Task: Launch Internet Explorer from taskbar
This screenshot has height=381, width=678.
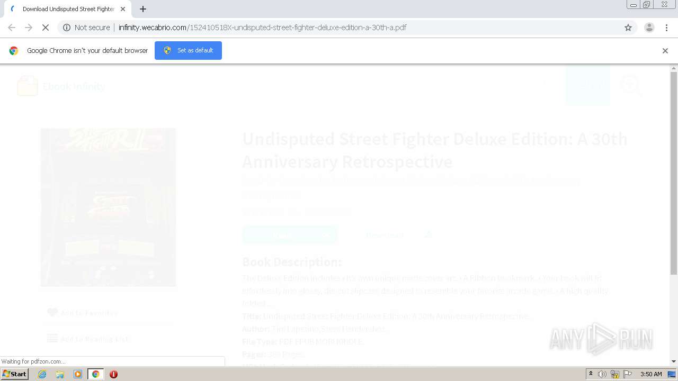Action: [x=42, y=374]
